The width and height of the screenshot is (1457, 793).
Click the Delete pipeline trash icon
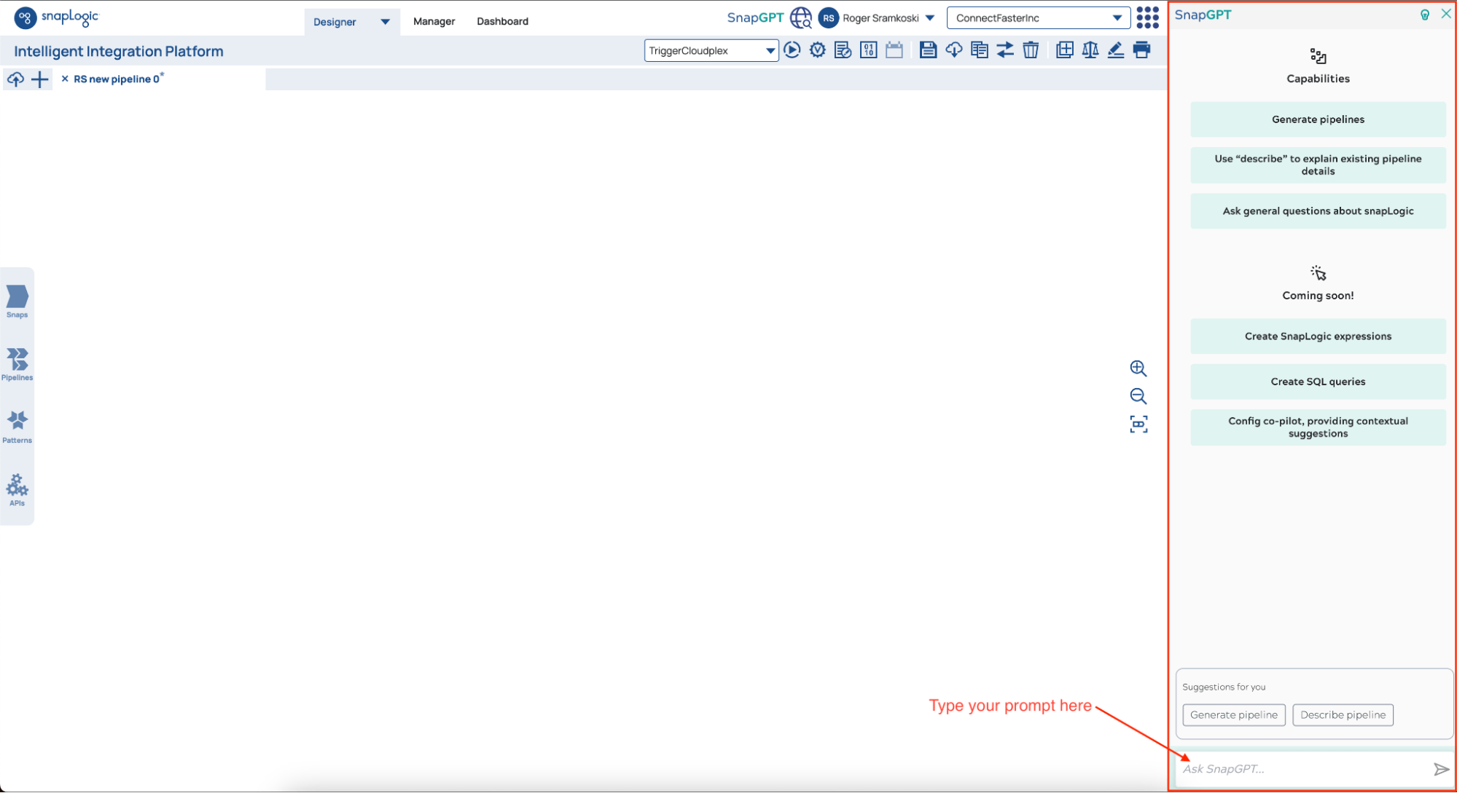tap(1031, 51)
